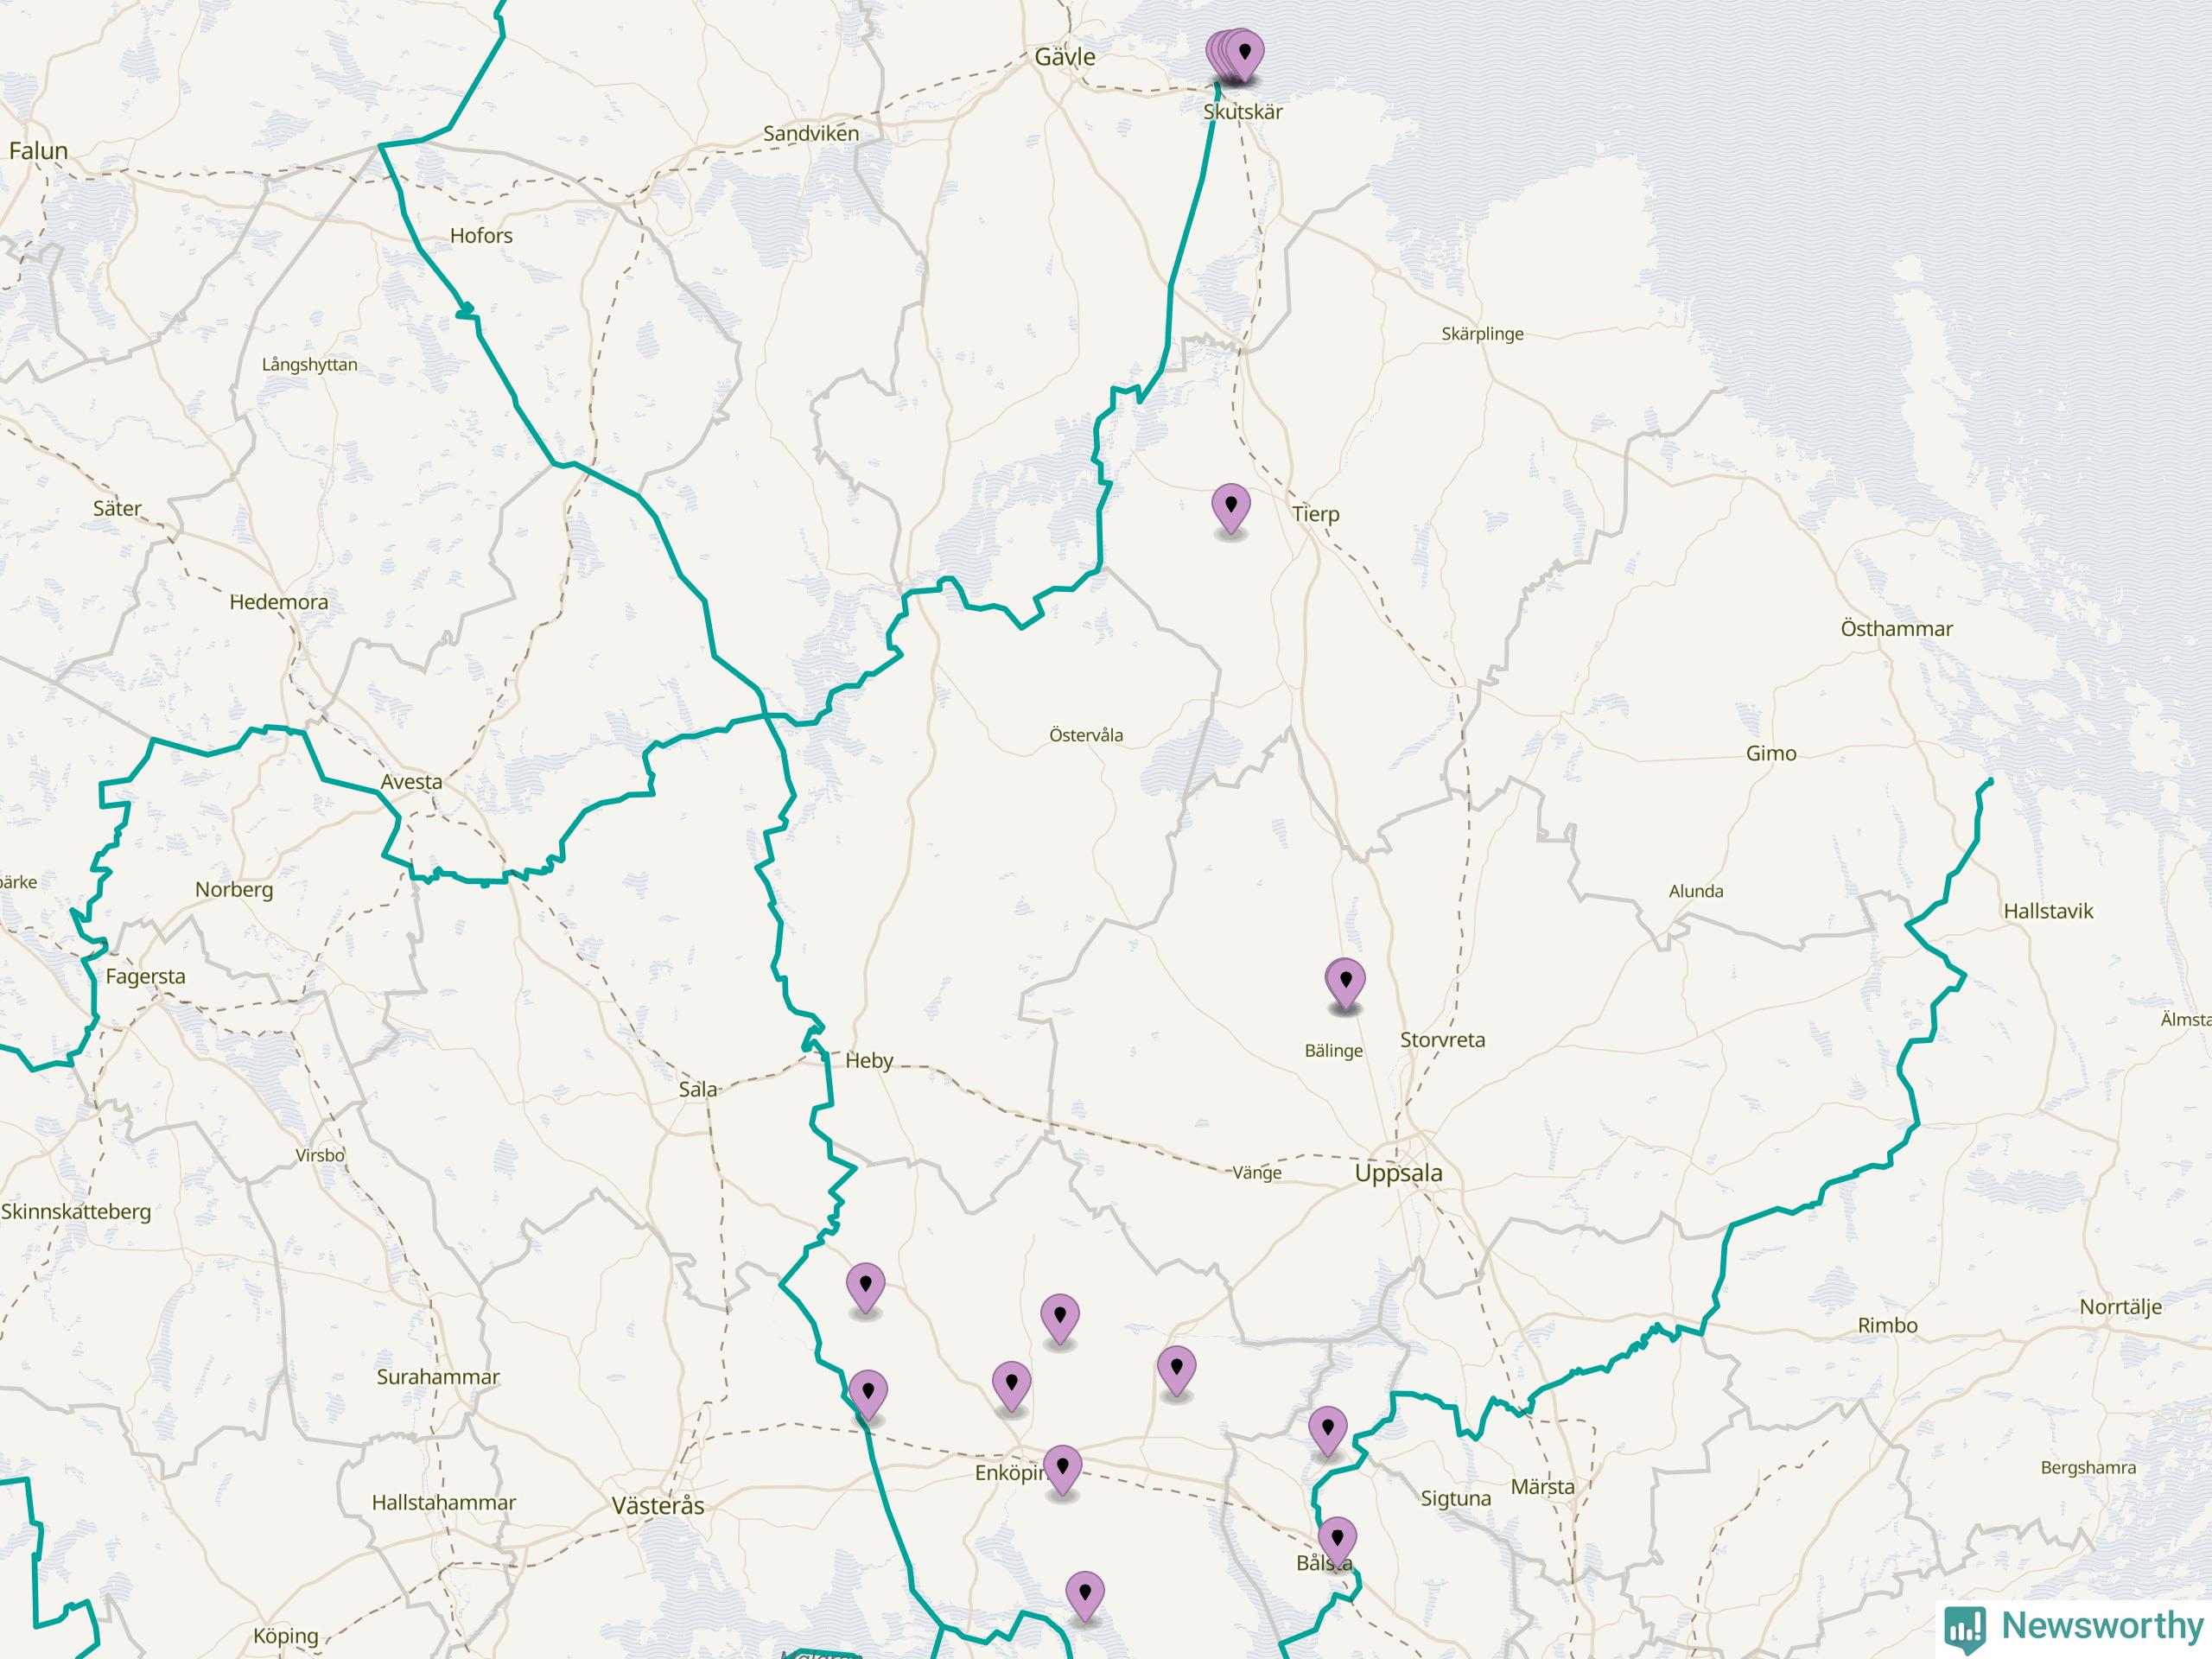Click the Östervåla label
The height and width of the screenshot is (1659, 2212).
click(1086, 735)
